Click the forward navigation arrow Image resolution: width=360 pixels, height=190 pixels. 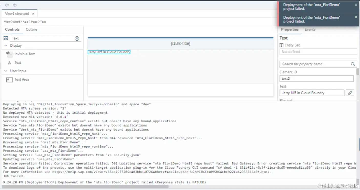[x=15, y=5]
